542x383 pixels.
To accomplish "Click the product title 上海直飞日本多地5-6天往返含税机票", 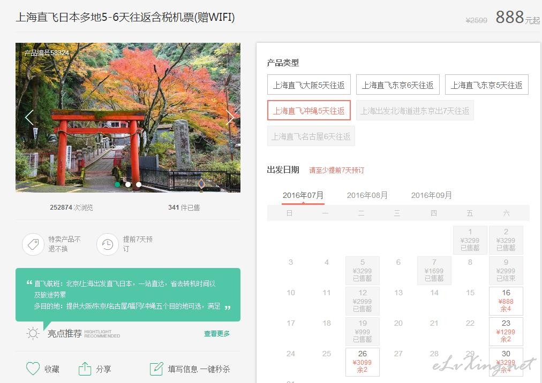I will click(125, 17).
